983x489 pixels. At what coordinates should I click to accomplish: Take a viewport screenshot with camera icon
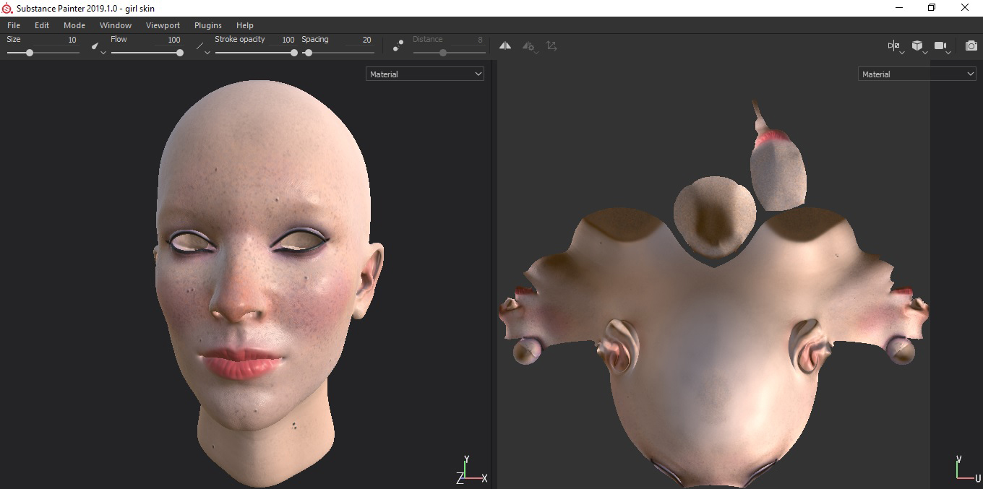pos(971,46)
